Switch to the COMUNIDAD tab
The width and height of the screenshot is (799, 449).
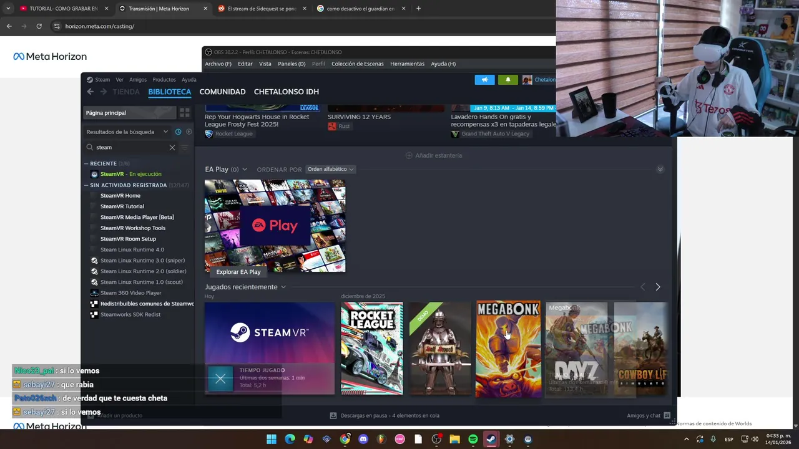[x=222, y=92]
